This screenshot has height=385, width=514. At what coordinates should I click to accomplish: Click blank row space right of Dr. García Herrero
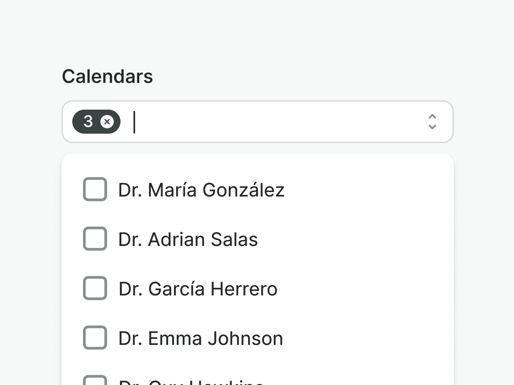pyautogui.click(x=361, y=289)
